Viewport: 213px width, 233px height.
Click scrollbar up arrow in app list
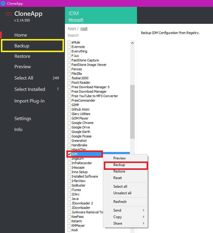tap(132, 43)
